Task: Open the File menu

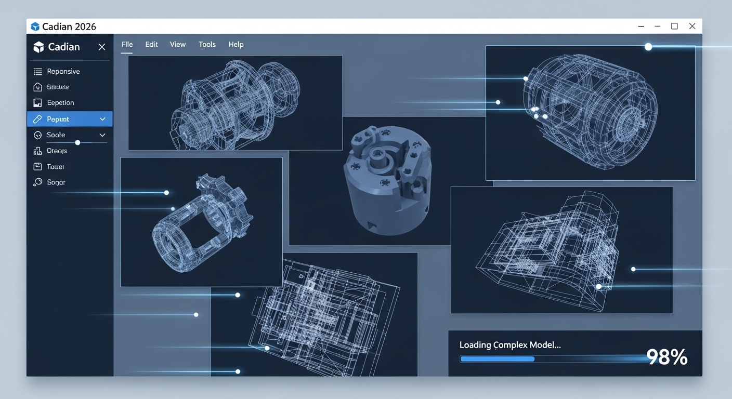Action: point(127,45)
